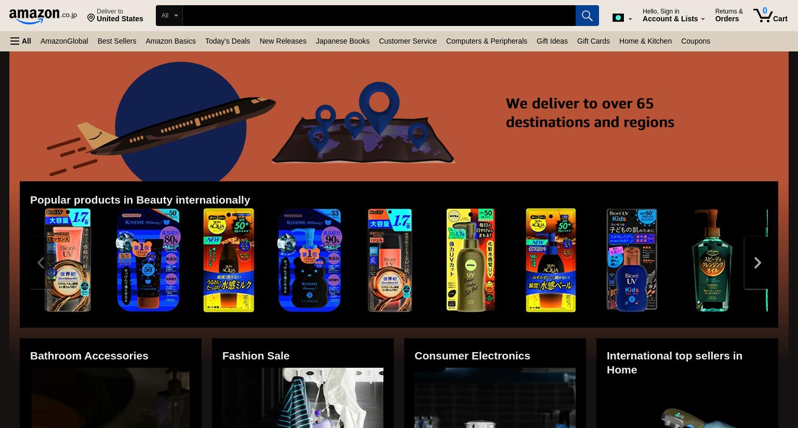The image size is (798, 428).
Task: Open Kissme Mommy UV Aqua Milk tube product
Action: [148, 260]
